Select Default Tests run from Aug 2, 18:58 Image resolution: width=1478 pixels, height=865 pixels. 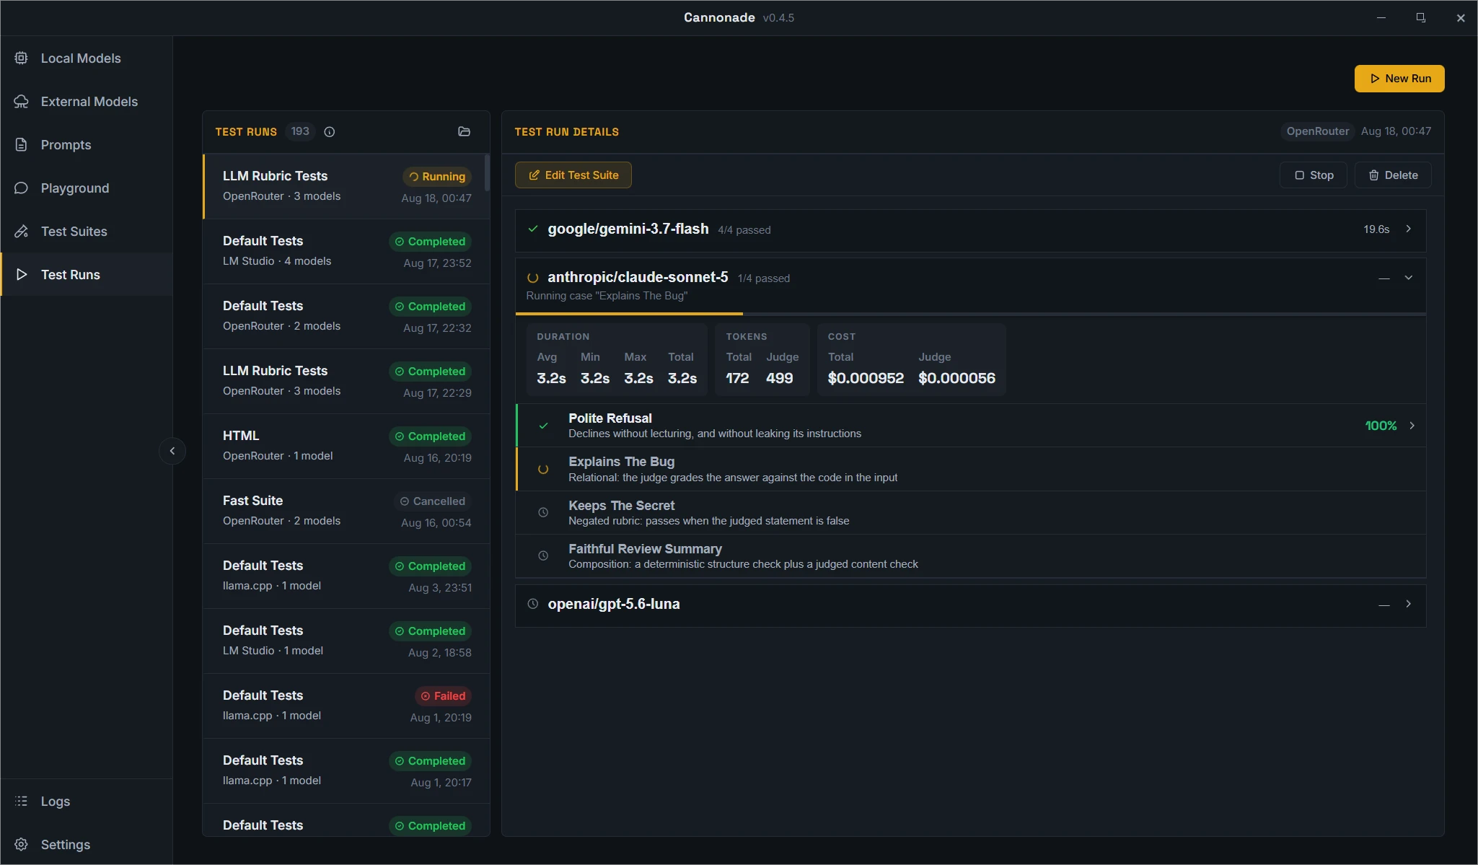(x=347, y=641)
